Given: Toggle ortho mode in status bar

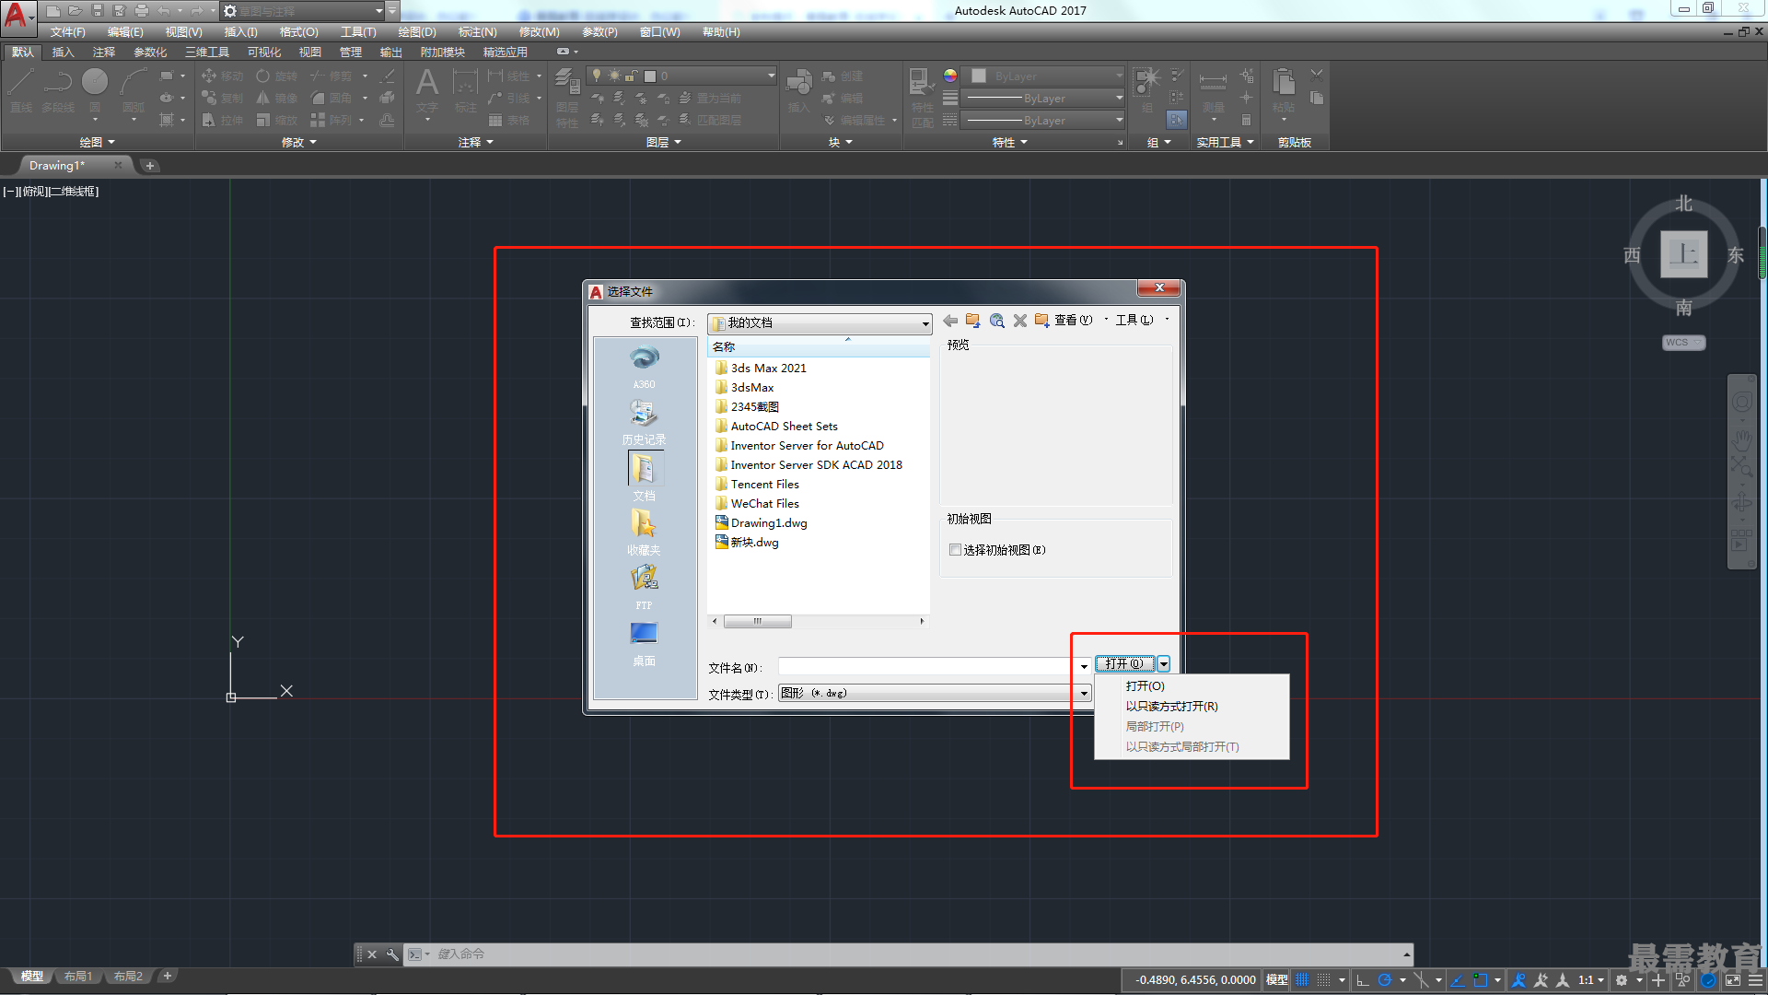Looking at the screenshot, I should 1363,980.
